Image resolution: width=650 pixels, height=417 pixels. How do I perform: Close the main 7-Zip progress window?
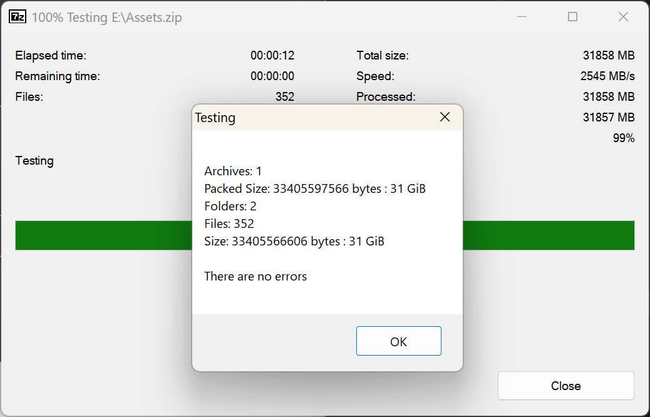click(x=623, y=17)
